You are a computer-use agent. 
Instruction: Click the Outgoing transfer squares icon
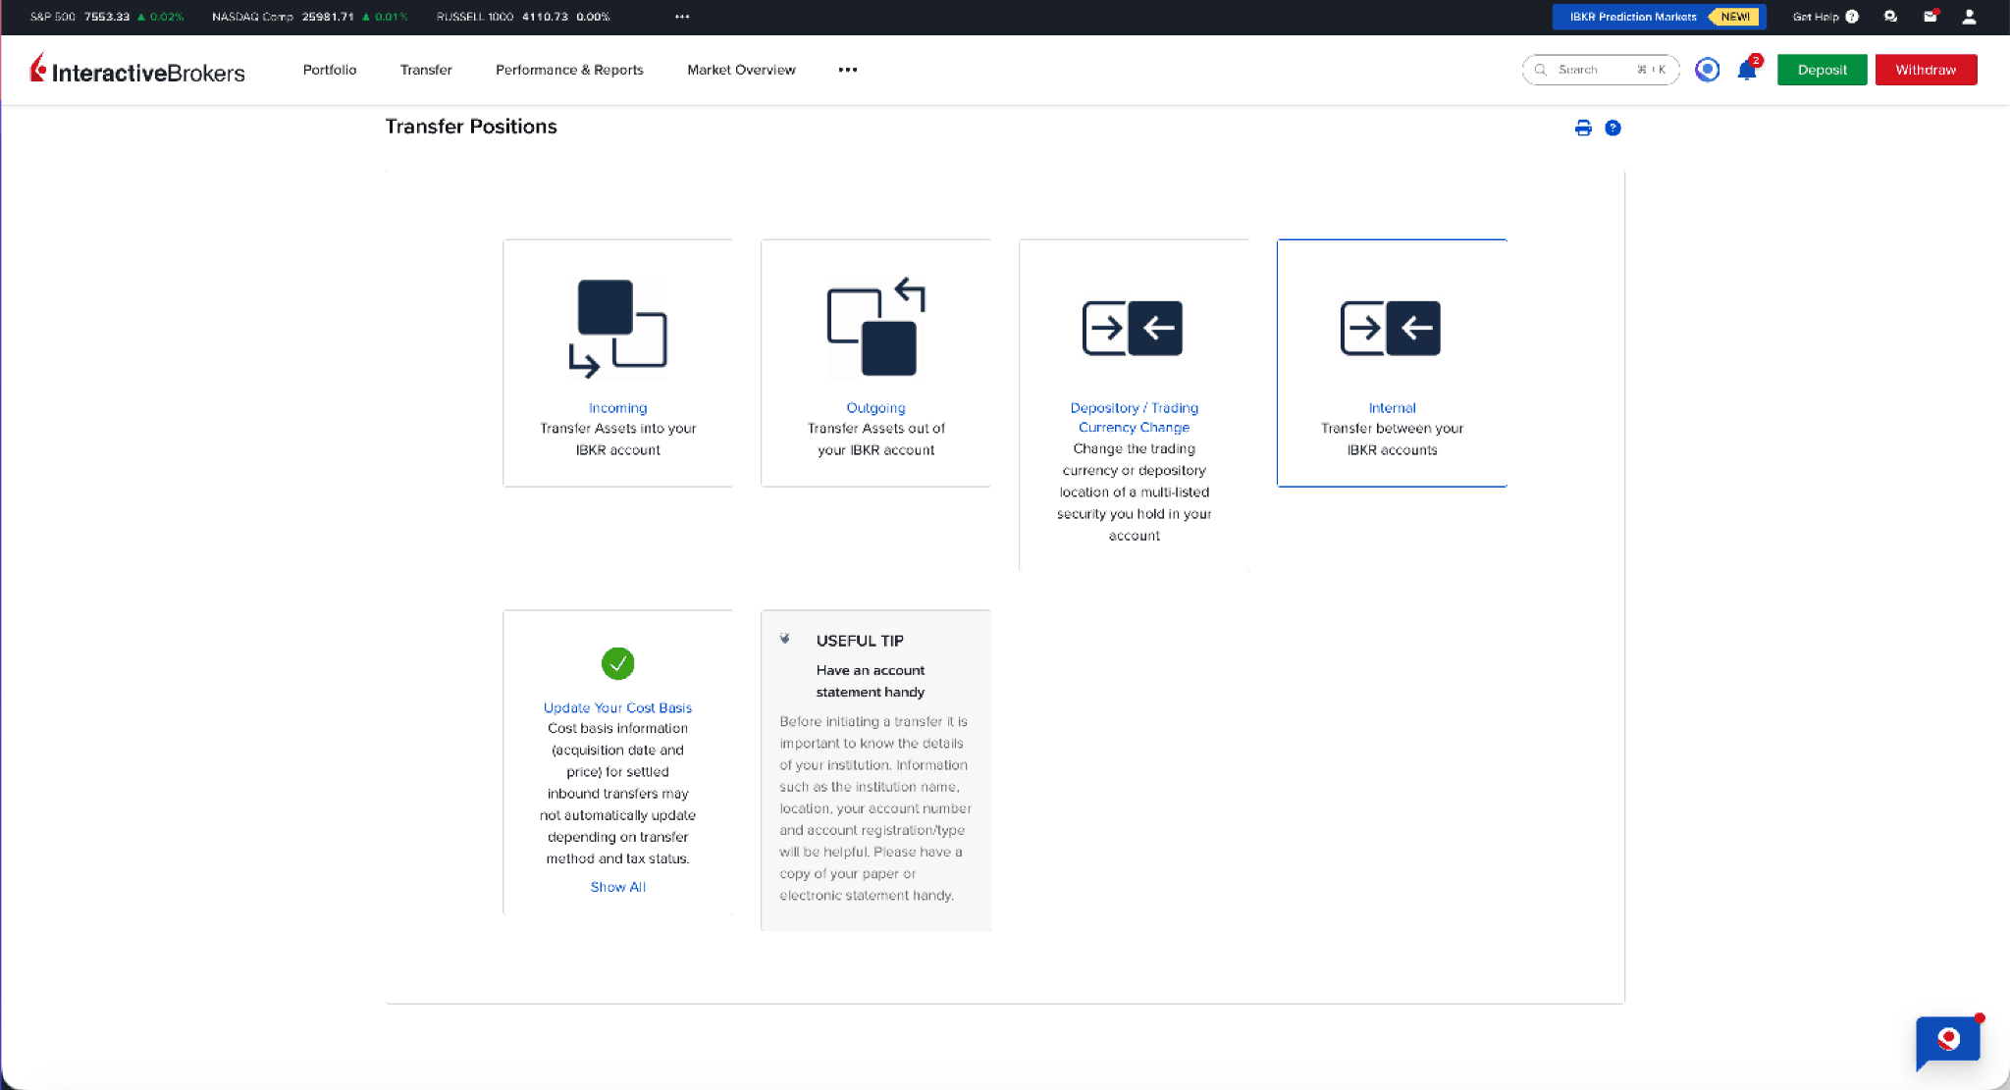876,328
